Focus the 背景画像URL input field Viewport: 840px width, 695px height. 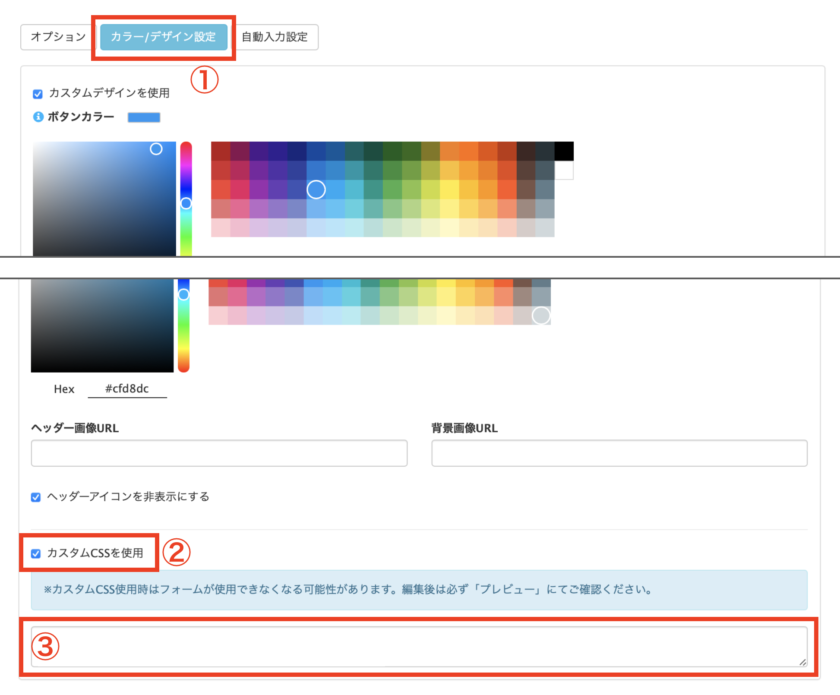[x=619, y=453]
